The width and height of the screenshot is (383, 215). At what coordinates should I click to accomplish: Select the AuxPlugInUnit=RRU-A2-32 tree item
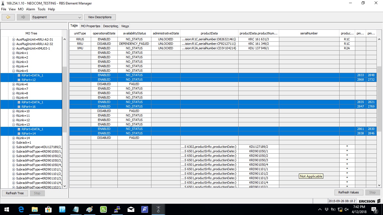coord(34,44)
